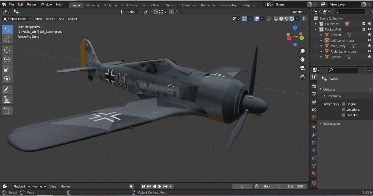Open the Material properties tab

[x=314, y=173]
